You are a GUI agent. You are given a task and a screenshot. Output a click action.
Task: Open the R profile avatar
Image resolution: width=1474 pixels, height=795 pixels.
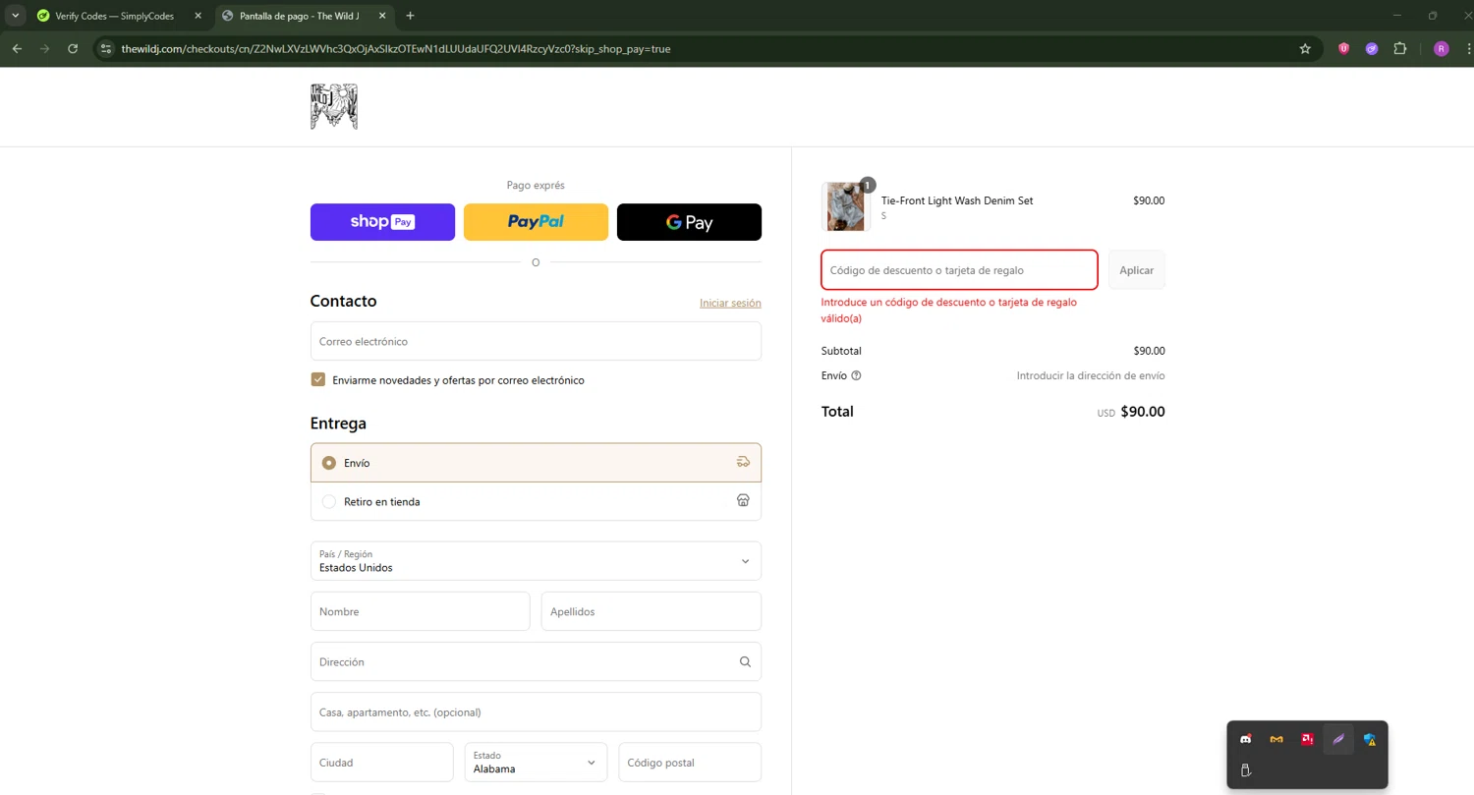(1442, 48)
